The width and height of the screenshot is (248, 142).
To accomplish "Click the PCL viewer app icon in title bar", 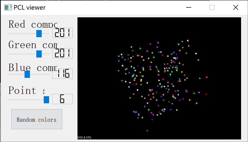I will pyautogui.click(x=8, y=7).
